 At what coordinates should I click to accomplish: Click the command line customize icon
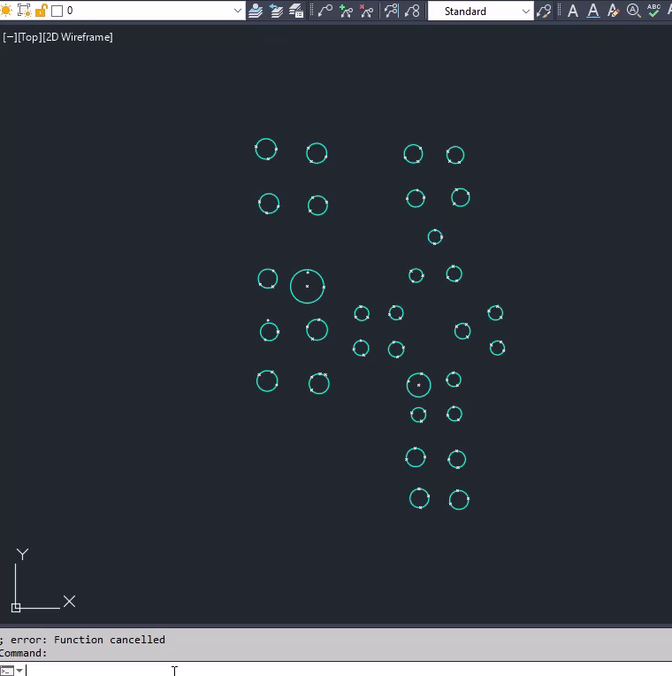[7, 671]
